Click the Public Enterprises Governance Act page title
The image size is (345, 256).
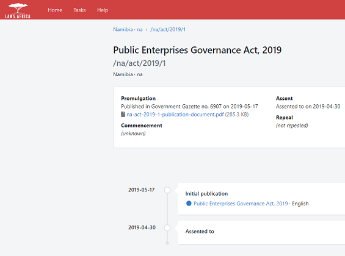[197, 50]
